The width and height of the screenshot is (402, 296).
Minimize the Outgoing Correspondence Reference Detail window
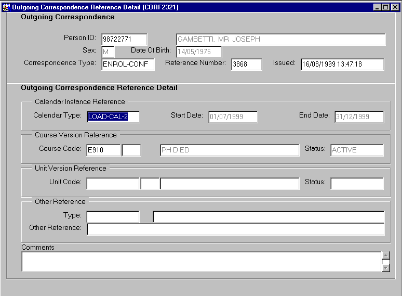378,7
